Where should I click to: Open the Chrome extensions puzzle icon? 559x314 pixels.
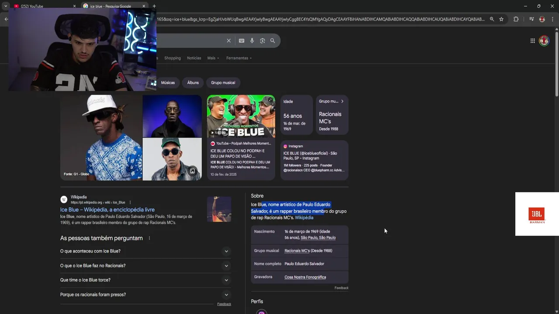(x=516, y=19)
